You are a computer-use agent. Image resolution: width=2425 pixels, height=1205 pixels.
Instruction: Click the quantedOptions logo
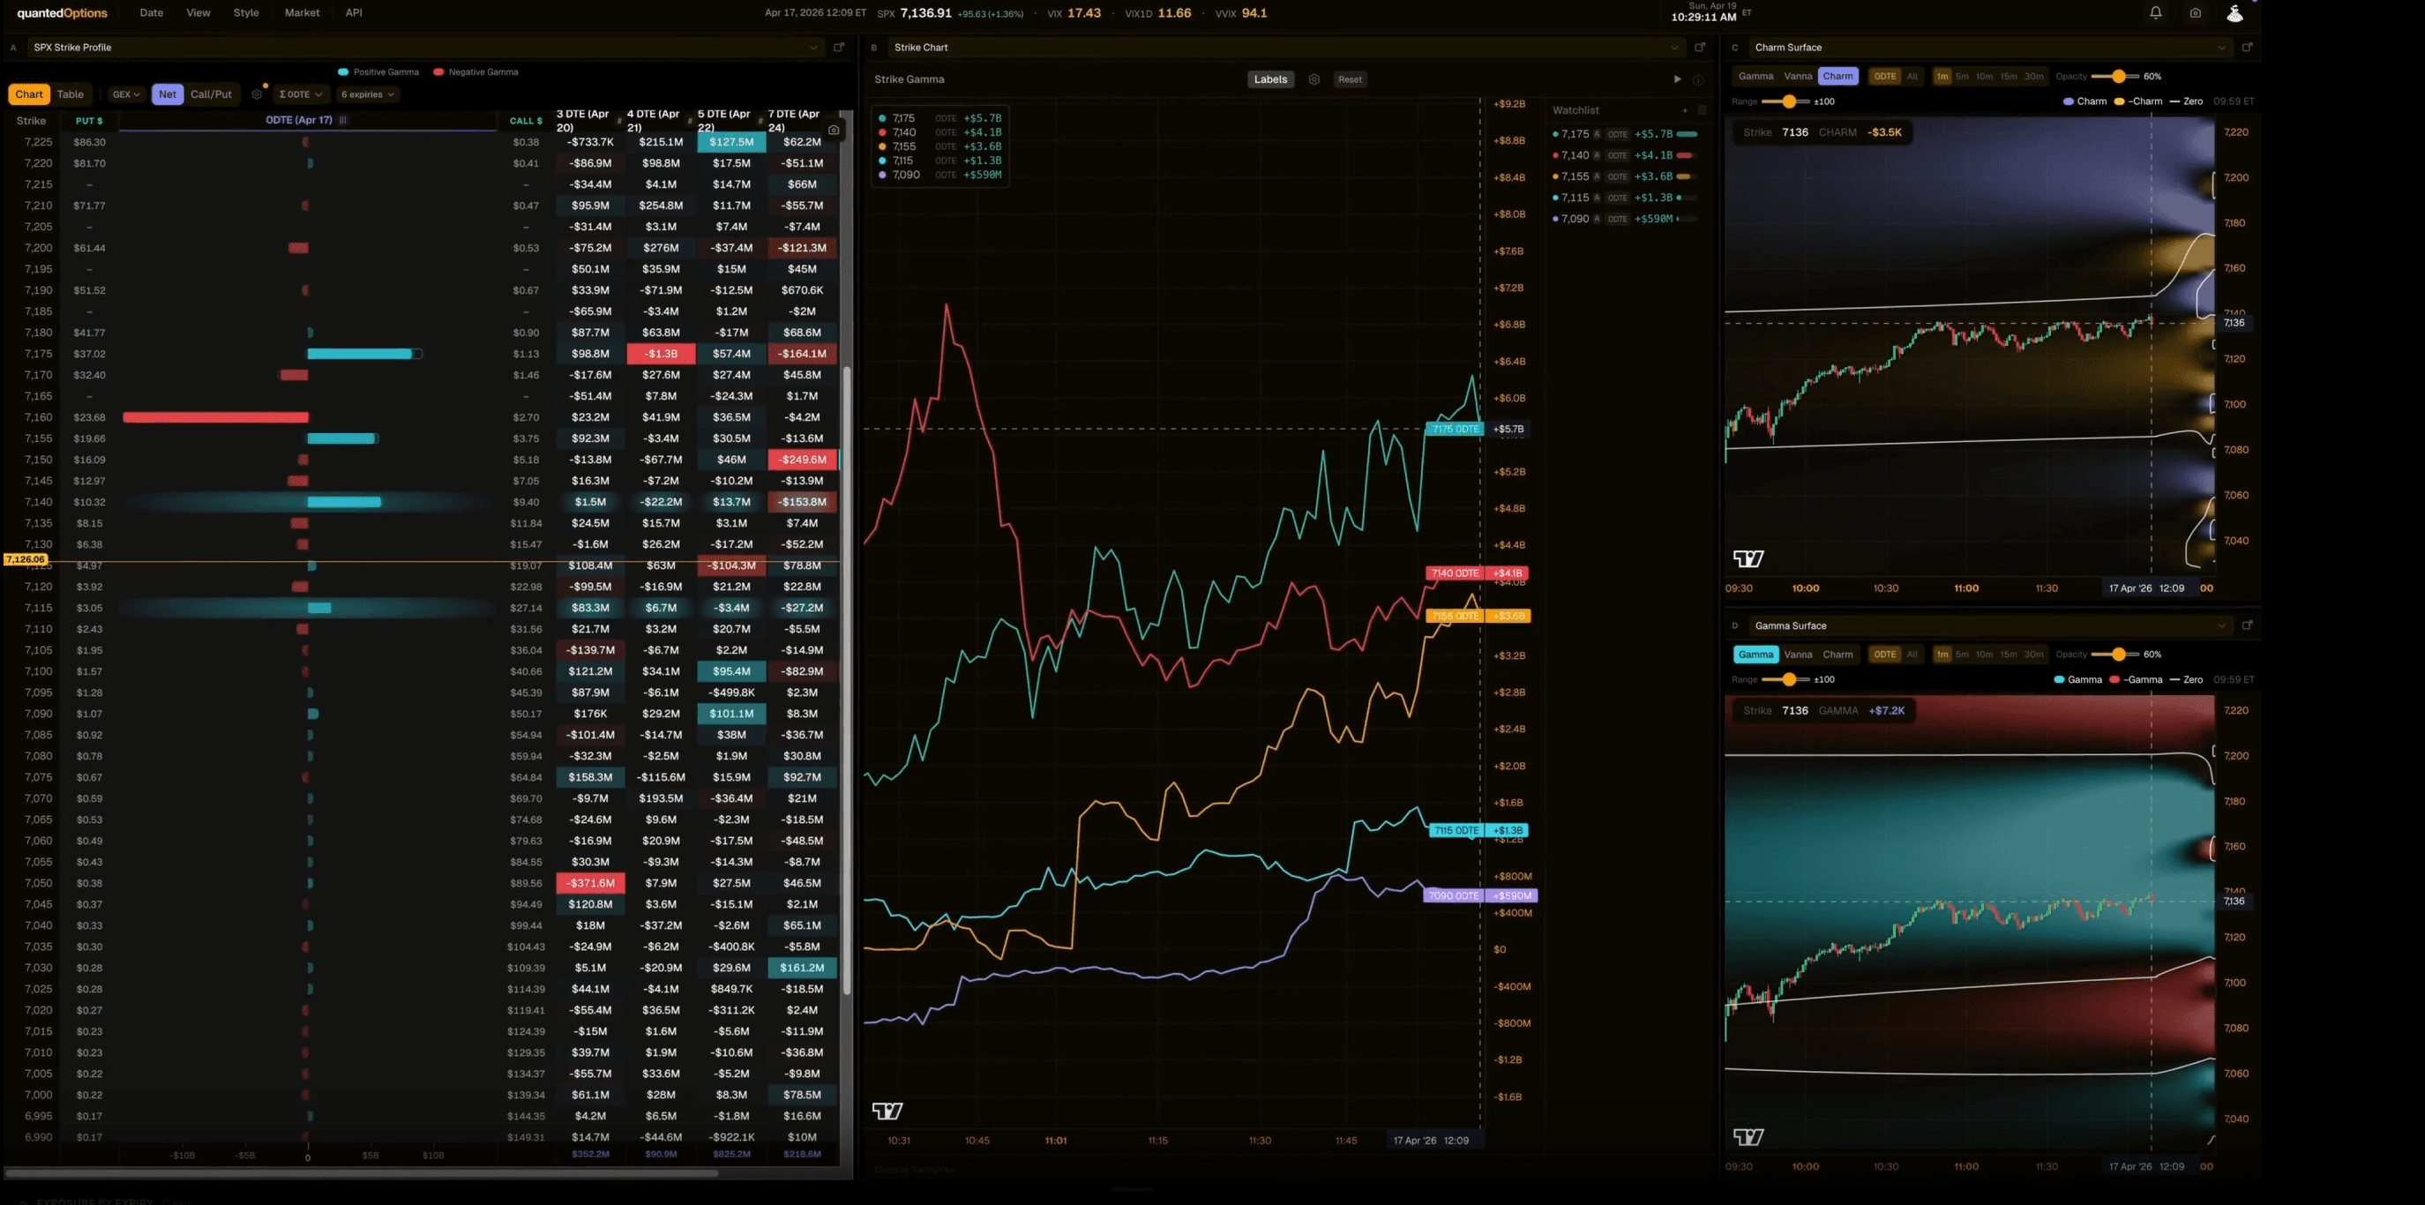tap(62, 13)
